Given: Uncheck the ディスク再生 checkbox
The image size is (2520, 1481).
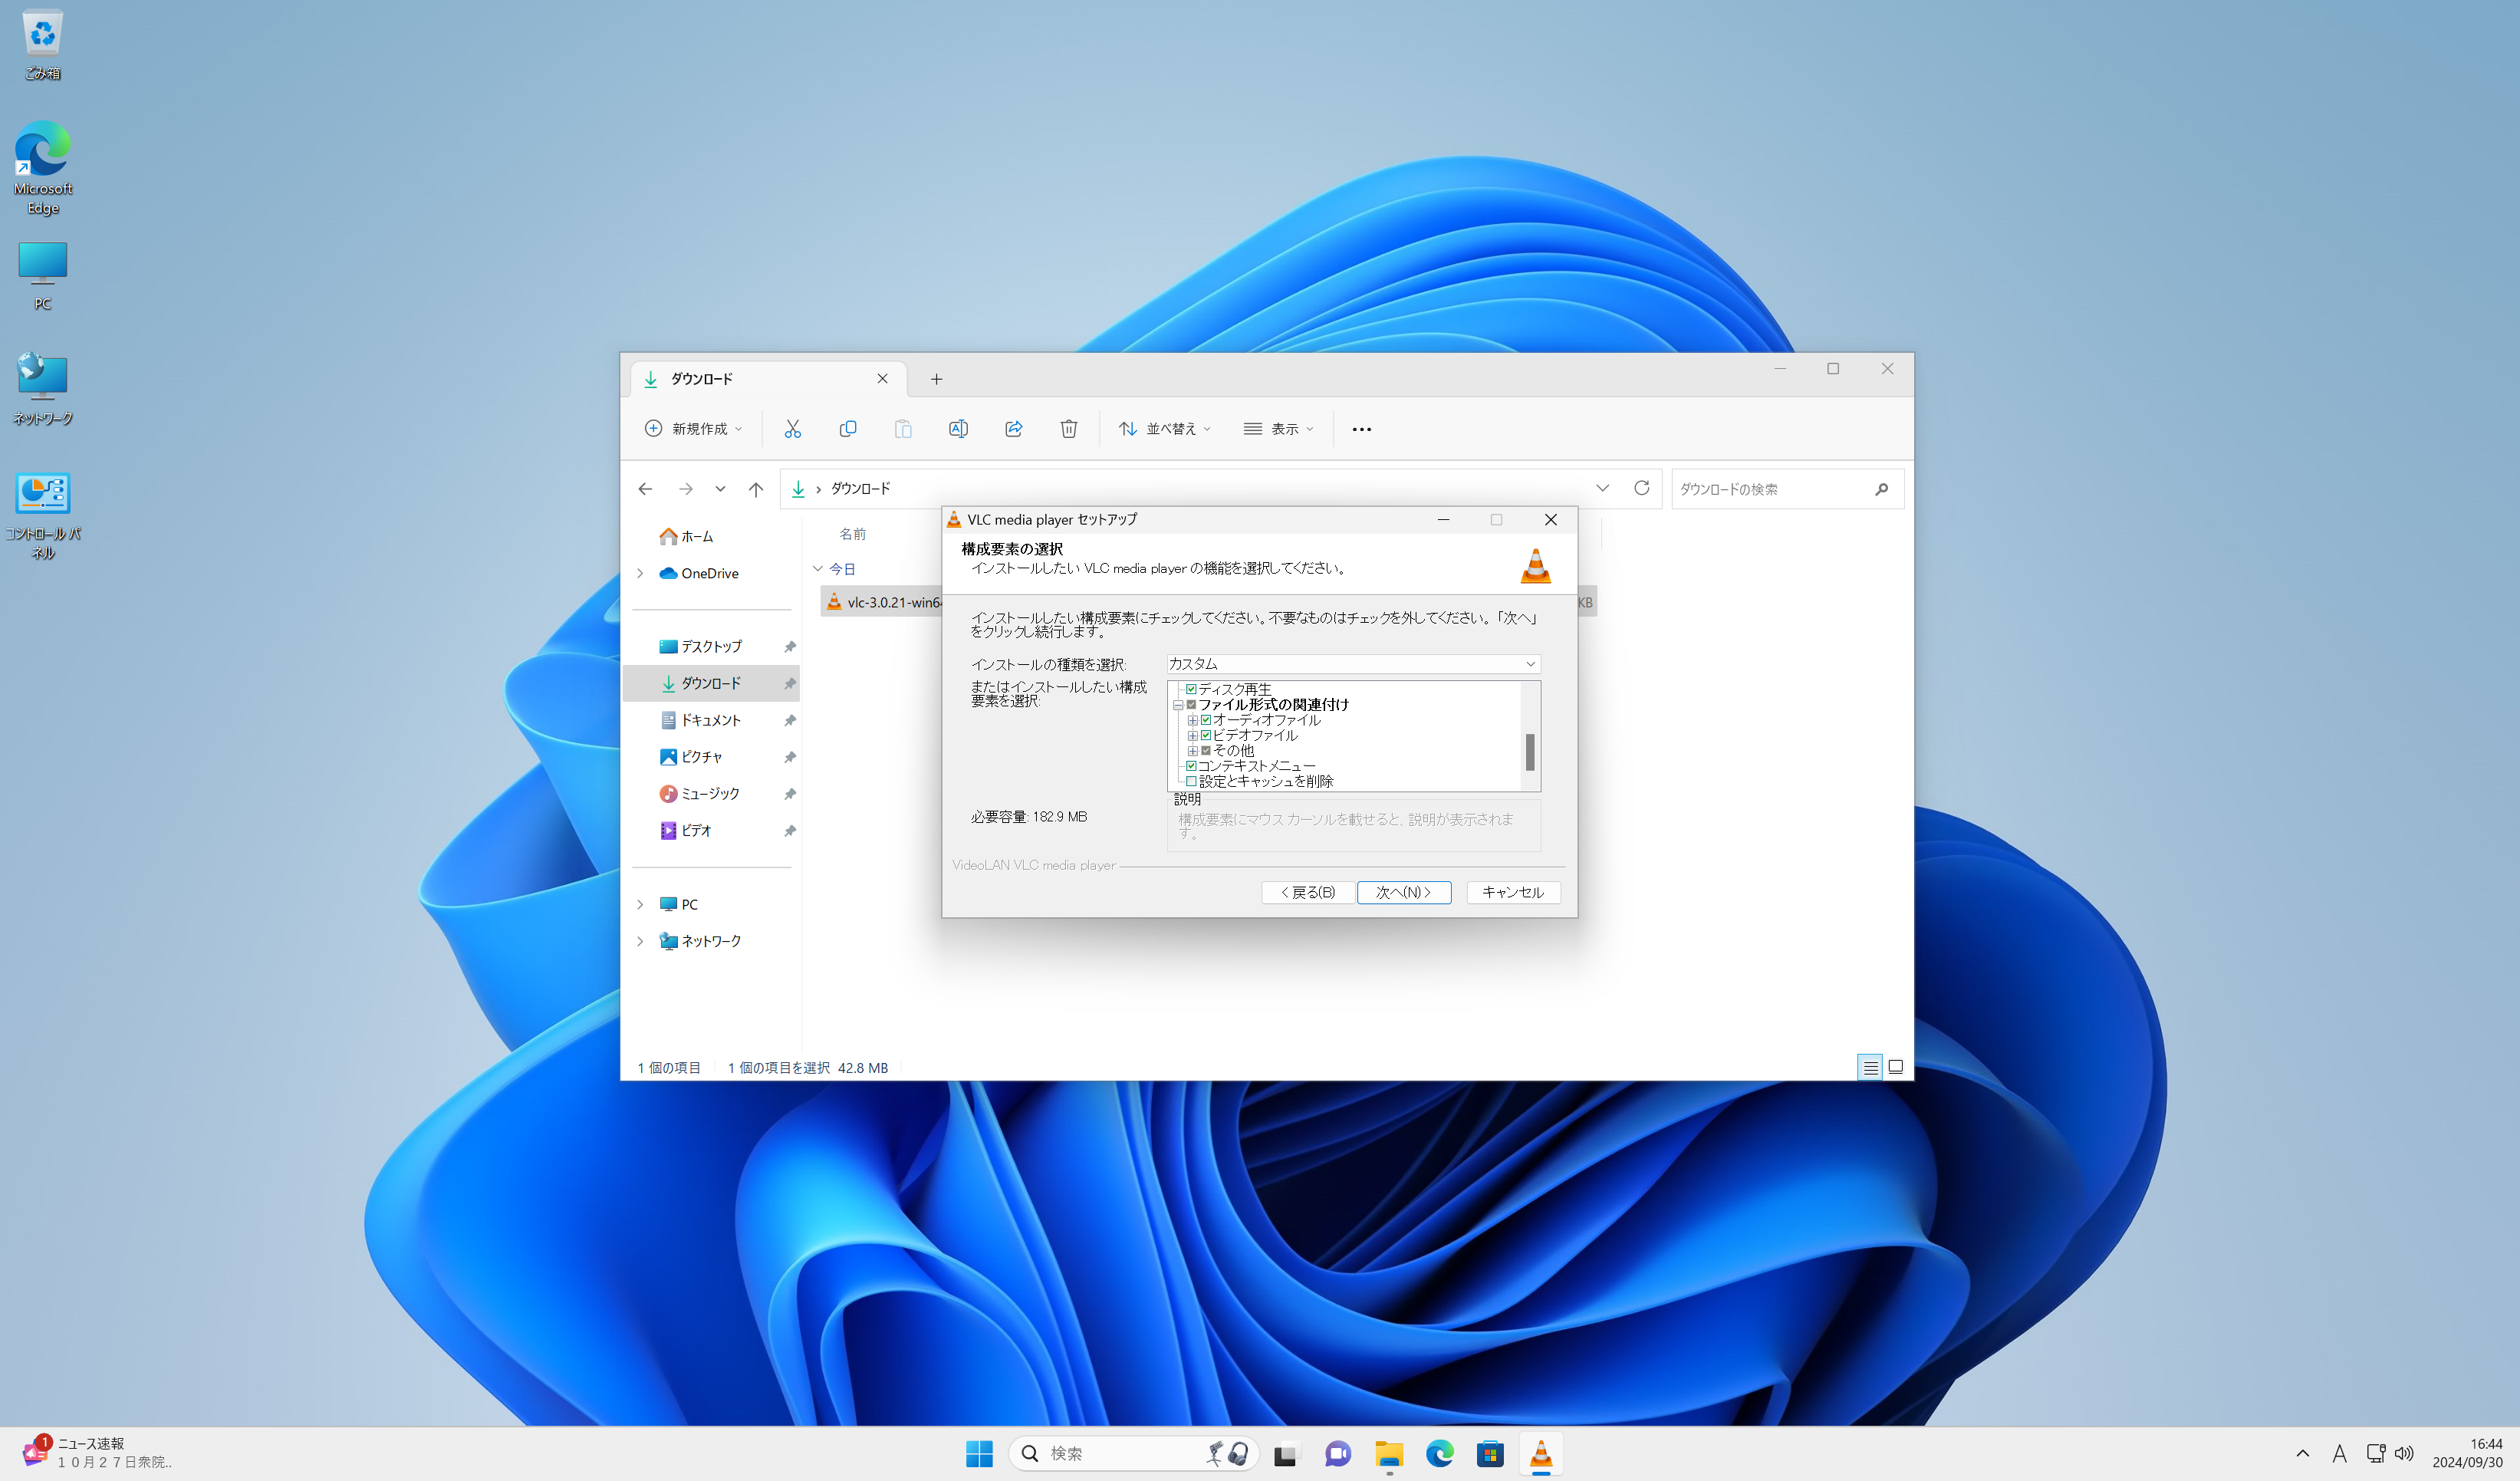Looking at the screenshot, I should pos(1191,689).
